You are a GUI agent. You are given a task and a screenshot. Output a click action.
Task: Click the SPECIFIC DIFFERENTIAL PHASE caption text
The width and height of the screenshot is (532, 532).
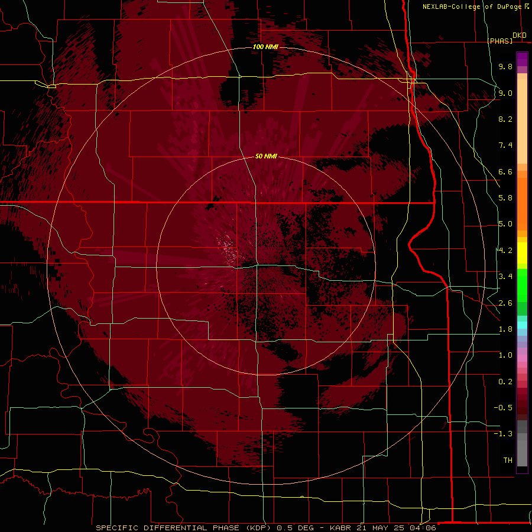168,528
